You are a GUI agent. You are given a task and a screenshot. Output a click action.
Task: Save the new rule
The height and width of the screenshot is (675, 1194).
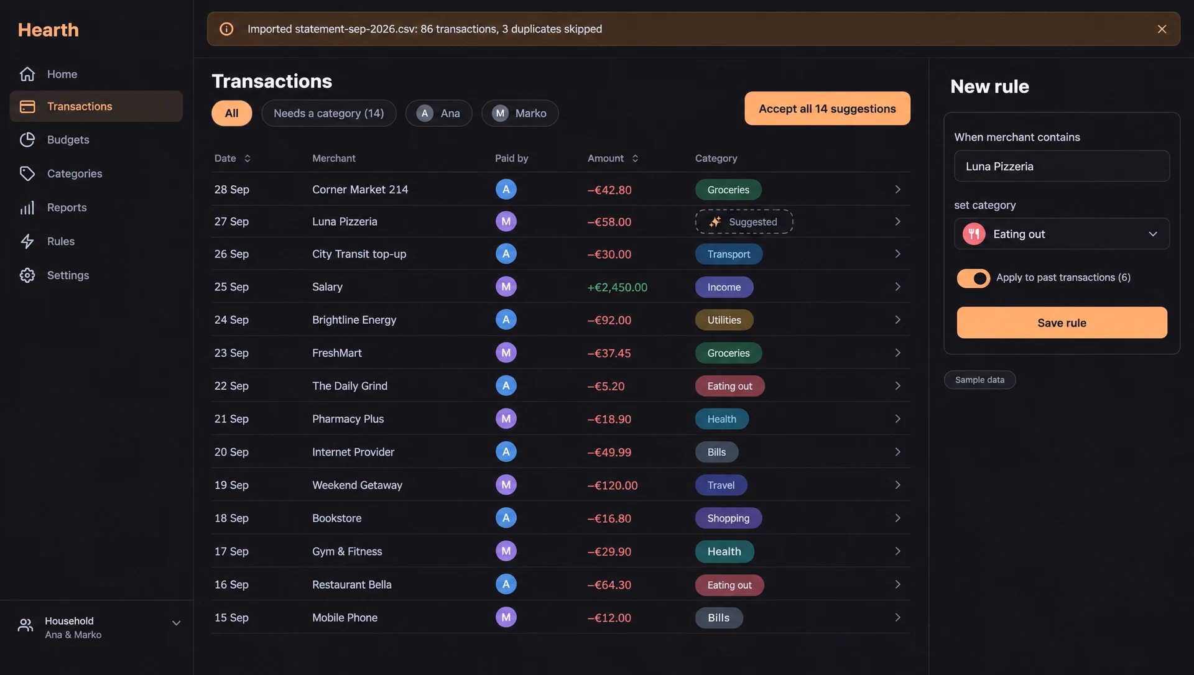(1062, 323)
